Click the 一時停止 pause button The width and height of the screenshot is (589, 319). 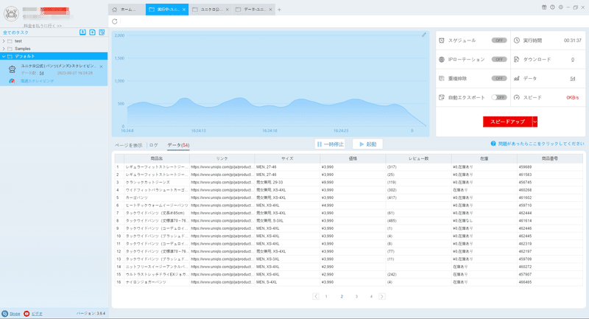pos(330,144)
